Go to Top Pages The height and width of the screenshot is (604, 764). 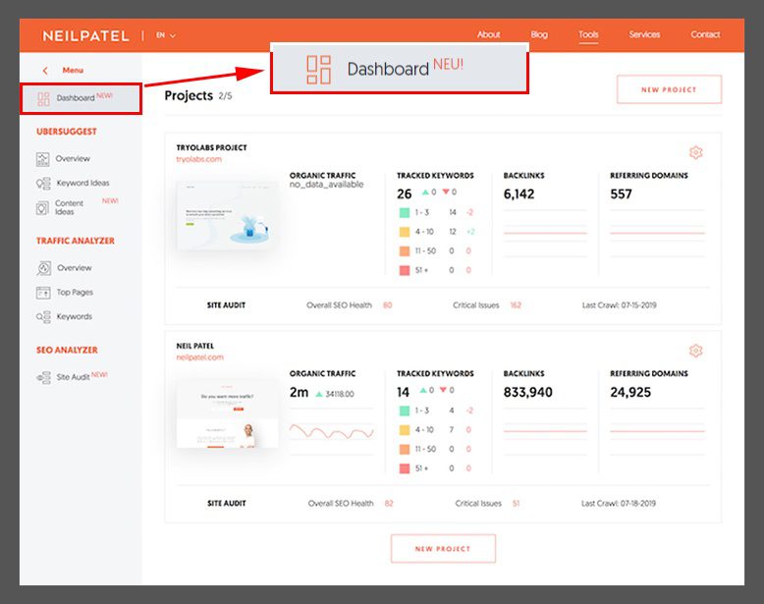click(x=75, y=293)
